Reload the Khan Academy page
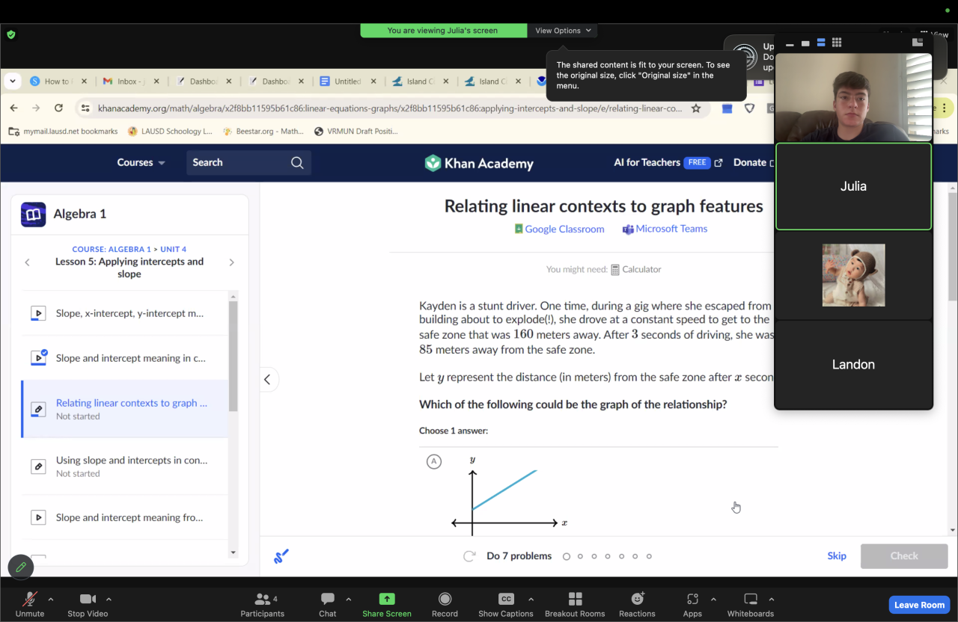This screenshot has width=958, height=622. pyautogui.click(x=58, y=108)
